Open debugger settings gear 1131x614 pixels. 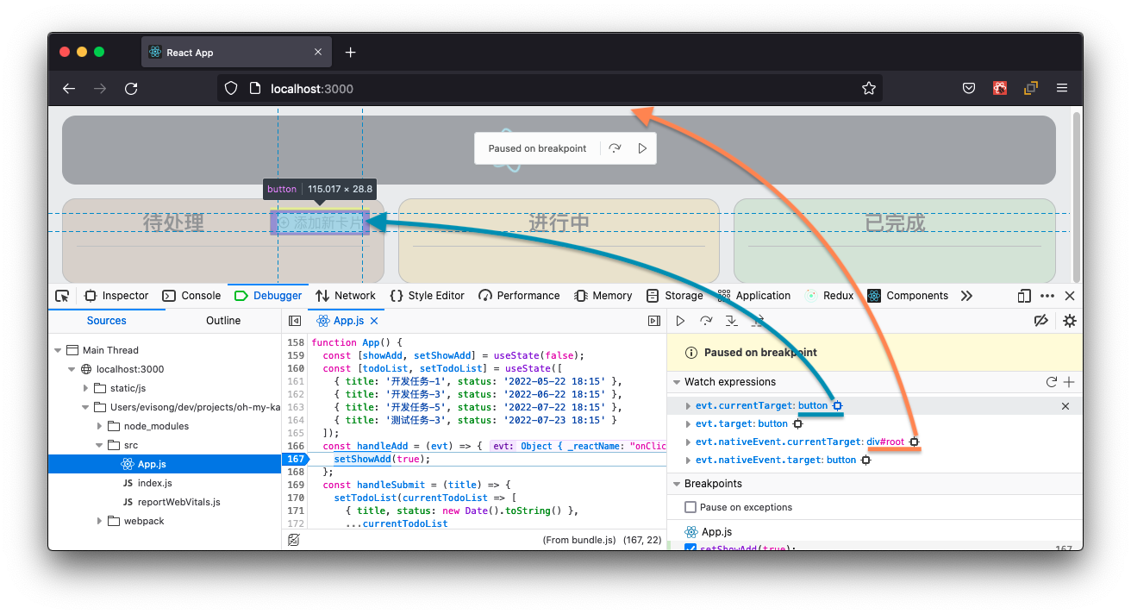(1070, 321)
